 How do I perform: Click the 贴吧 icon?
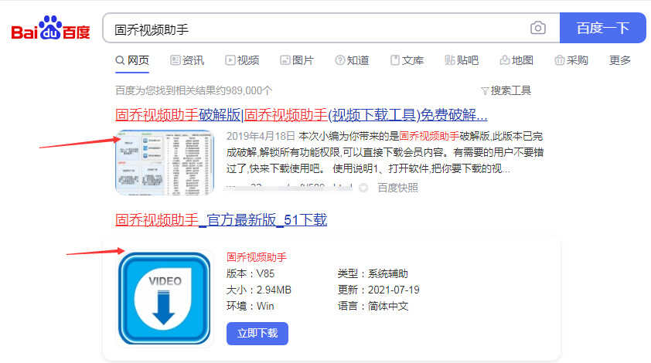449,60
